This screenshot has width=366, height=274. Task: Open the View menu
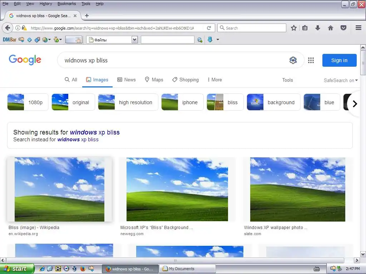pyautogui.click(x=30, y=4)
